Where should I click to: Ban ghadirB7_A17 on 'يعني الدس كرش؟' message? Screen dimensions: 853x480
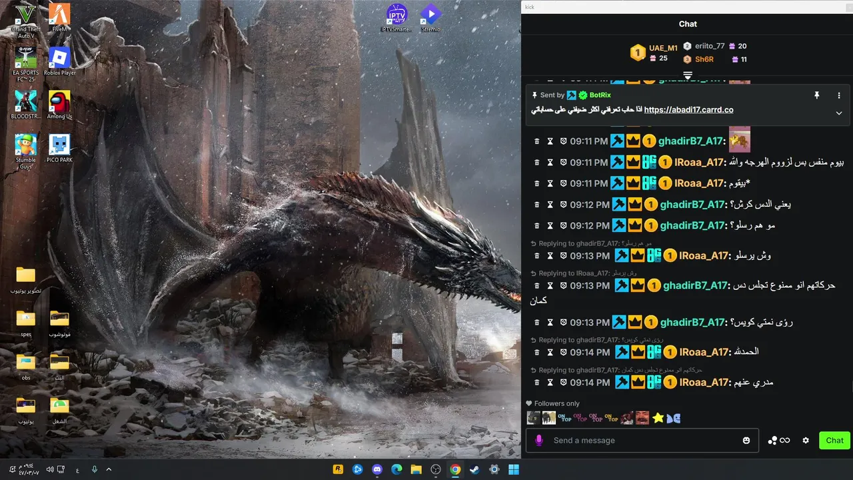(x=563, y=205)
